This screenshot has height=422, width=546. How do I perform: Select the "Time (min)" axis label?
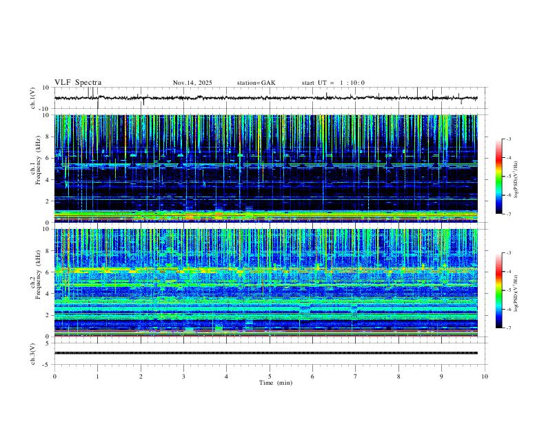[x=276, y=383]
